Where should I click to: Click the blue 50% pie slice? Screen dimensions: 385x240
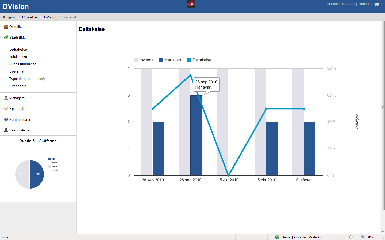point(37,174)
